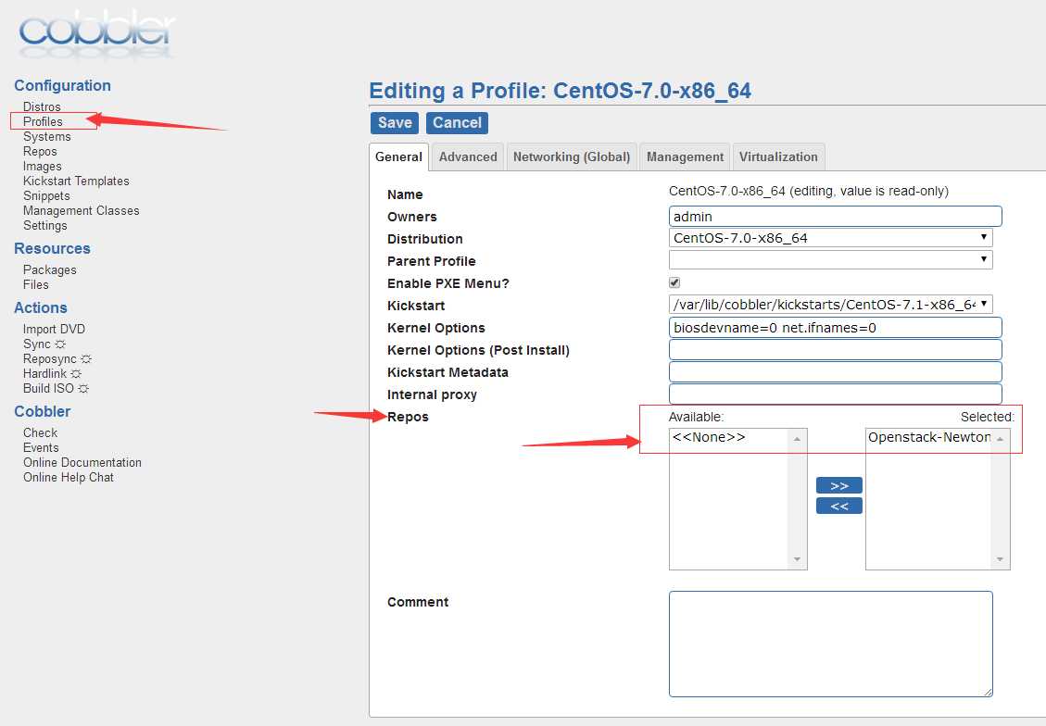Open Distros in the sidebar
The width and height of the screenshot is (1046, 726).
click(x=42, y=106)
